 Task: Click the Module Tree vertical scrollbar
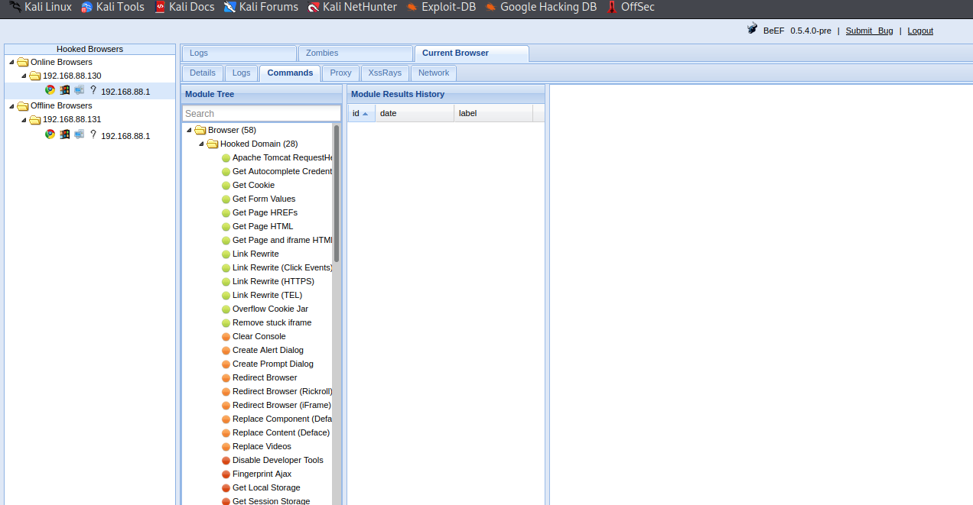pos(337,194)
